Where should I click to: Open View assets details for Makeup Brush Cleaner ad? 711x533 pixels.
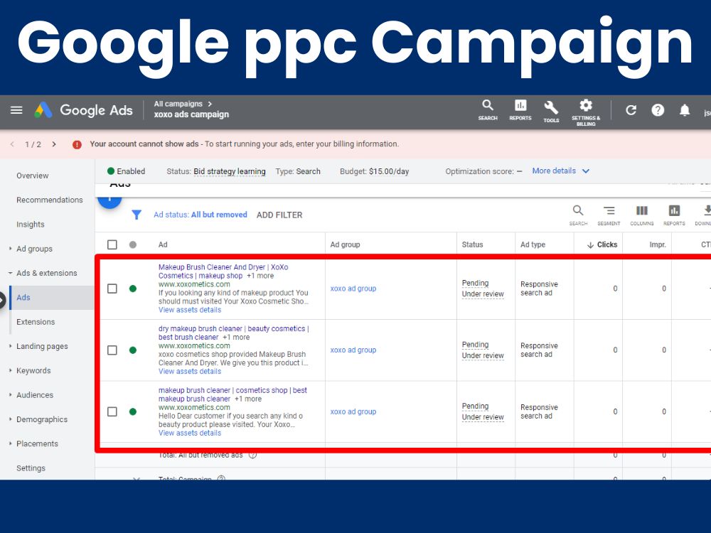pyautogui.click(x=190, y=310)
